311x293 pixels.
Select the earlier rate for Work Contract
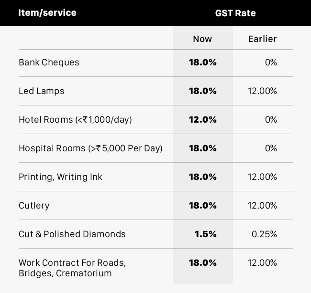coord(262,263)
